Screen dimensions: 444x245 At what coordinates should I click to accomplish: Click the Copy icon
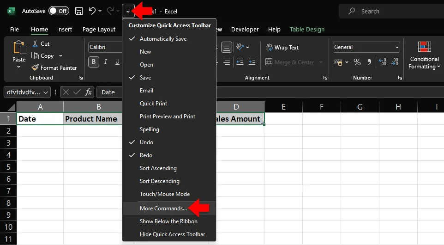tap(35, 55)
